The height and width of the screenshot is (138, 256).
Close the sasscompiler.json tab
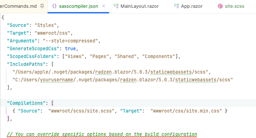coord(104,6)
